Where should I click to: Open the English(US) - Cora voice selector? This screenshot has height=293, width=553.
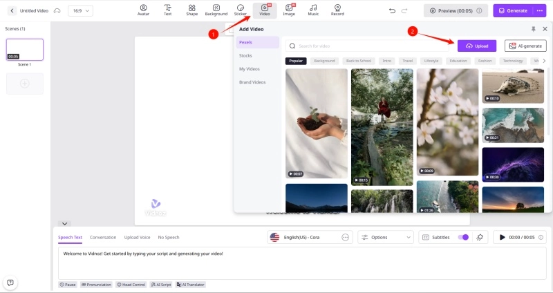click(310, 237)
